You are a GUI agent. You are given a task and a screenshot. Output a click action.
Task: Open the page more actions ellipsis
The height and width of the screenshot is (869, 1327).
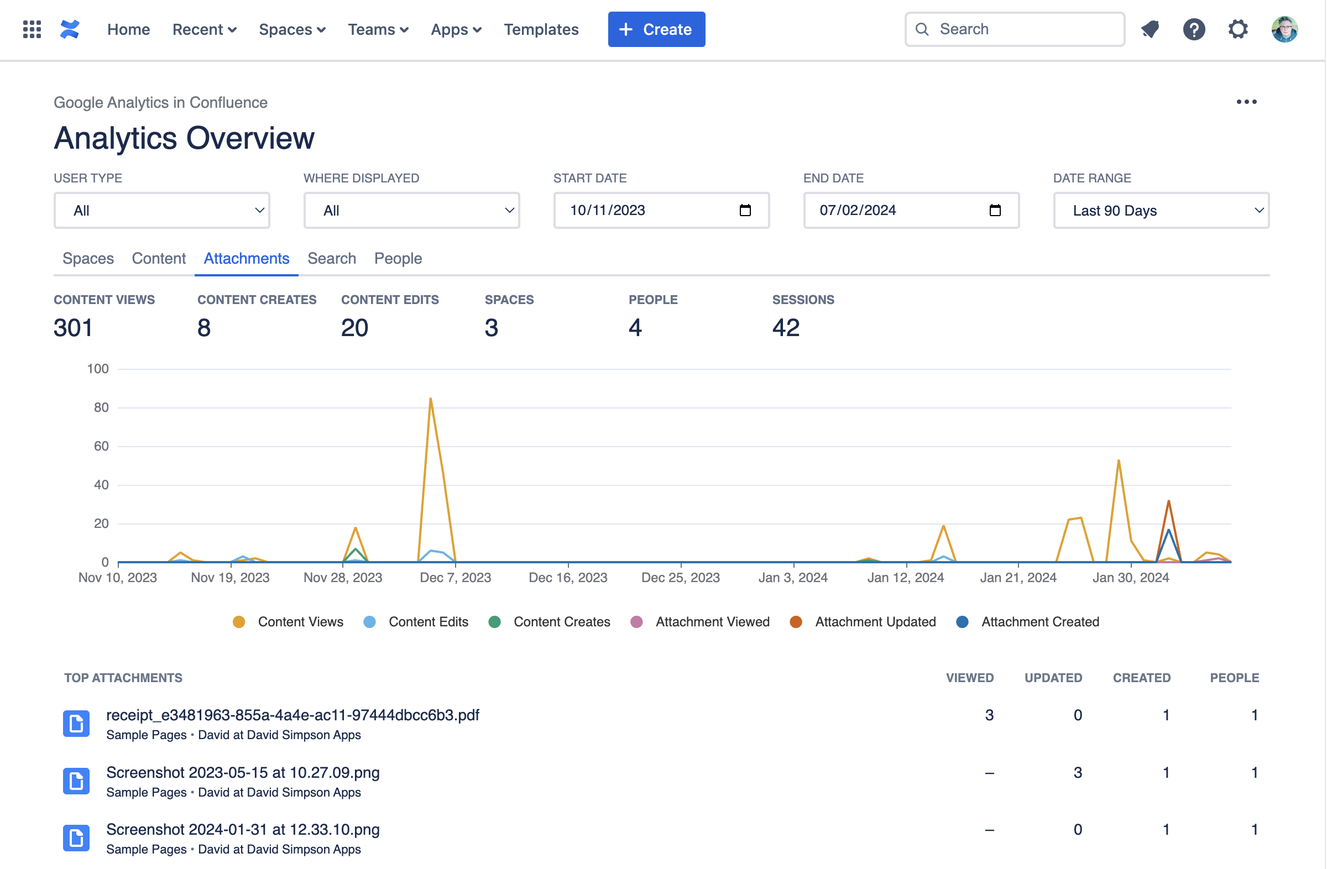[x=1246, y=102]
